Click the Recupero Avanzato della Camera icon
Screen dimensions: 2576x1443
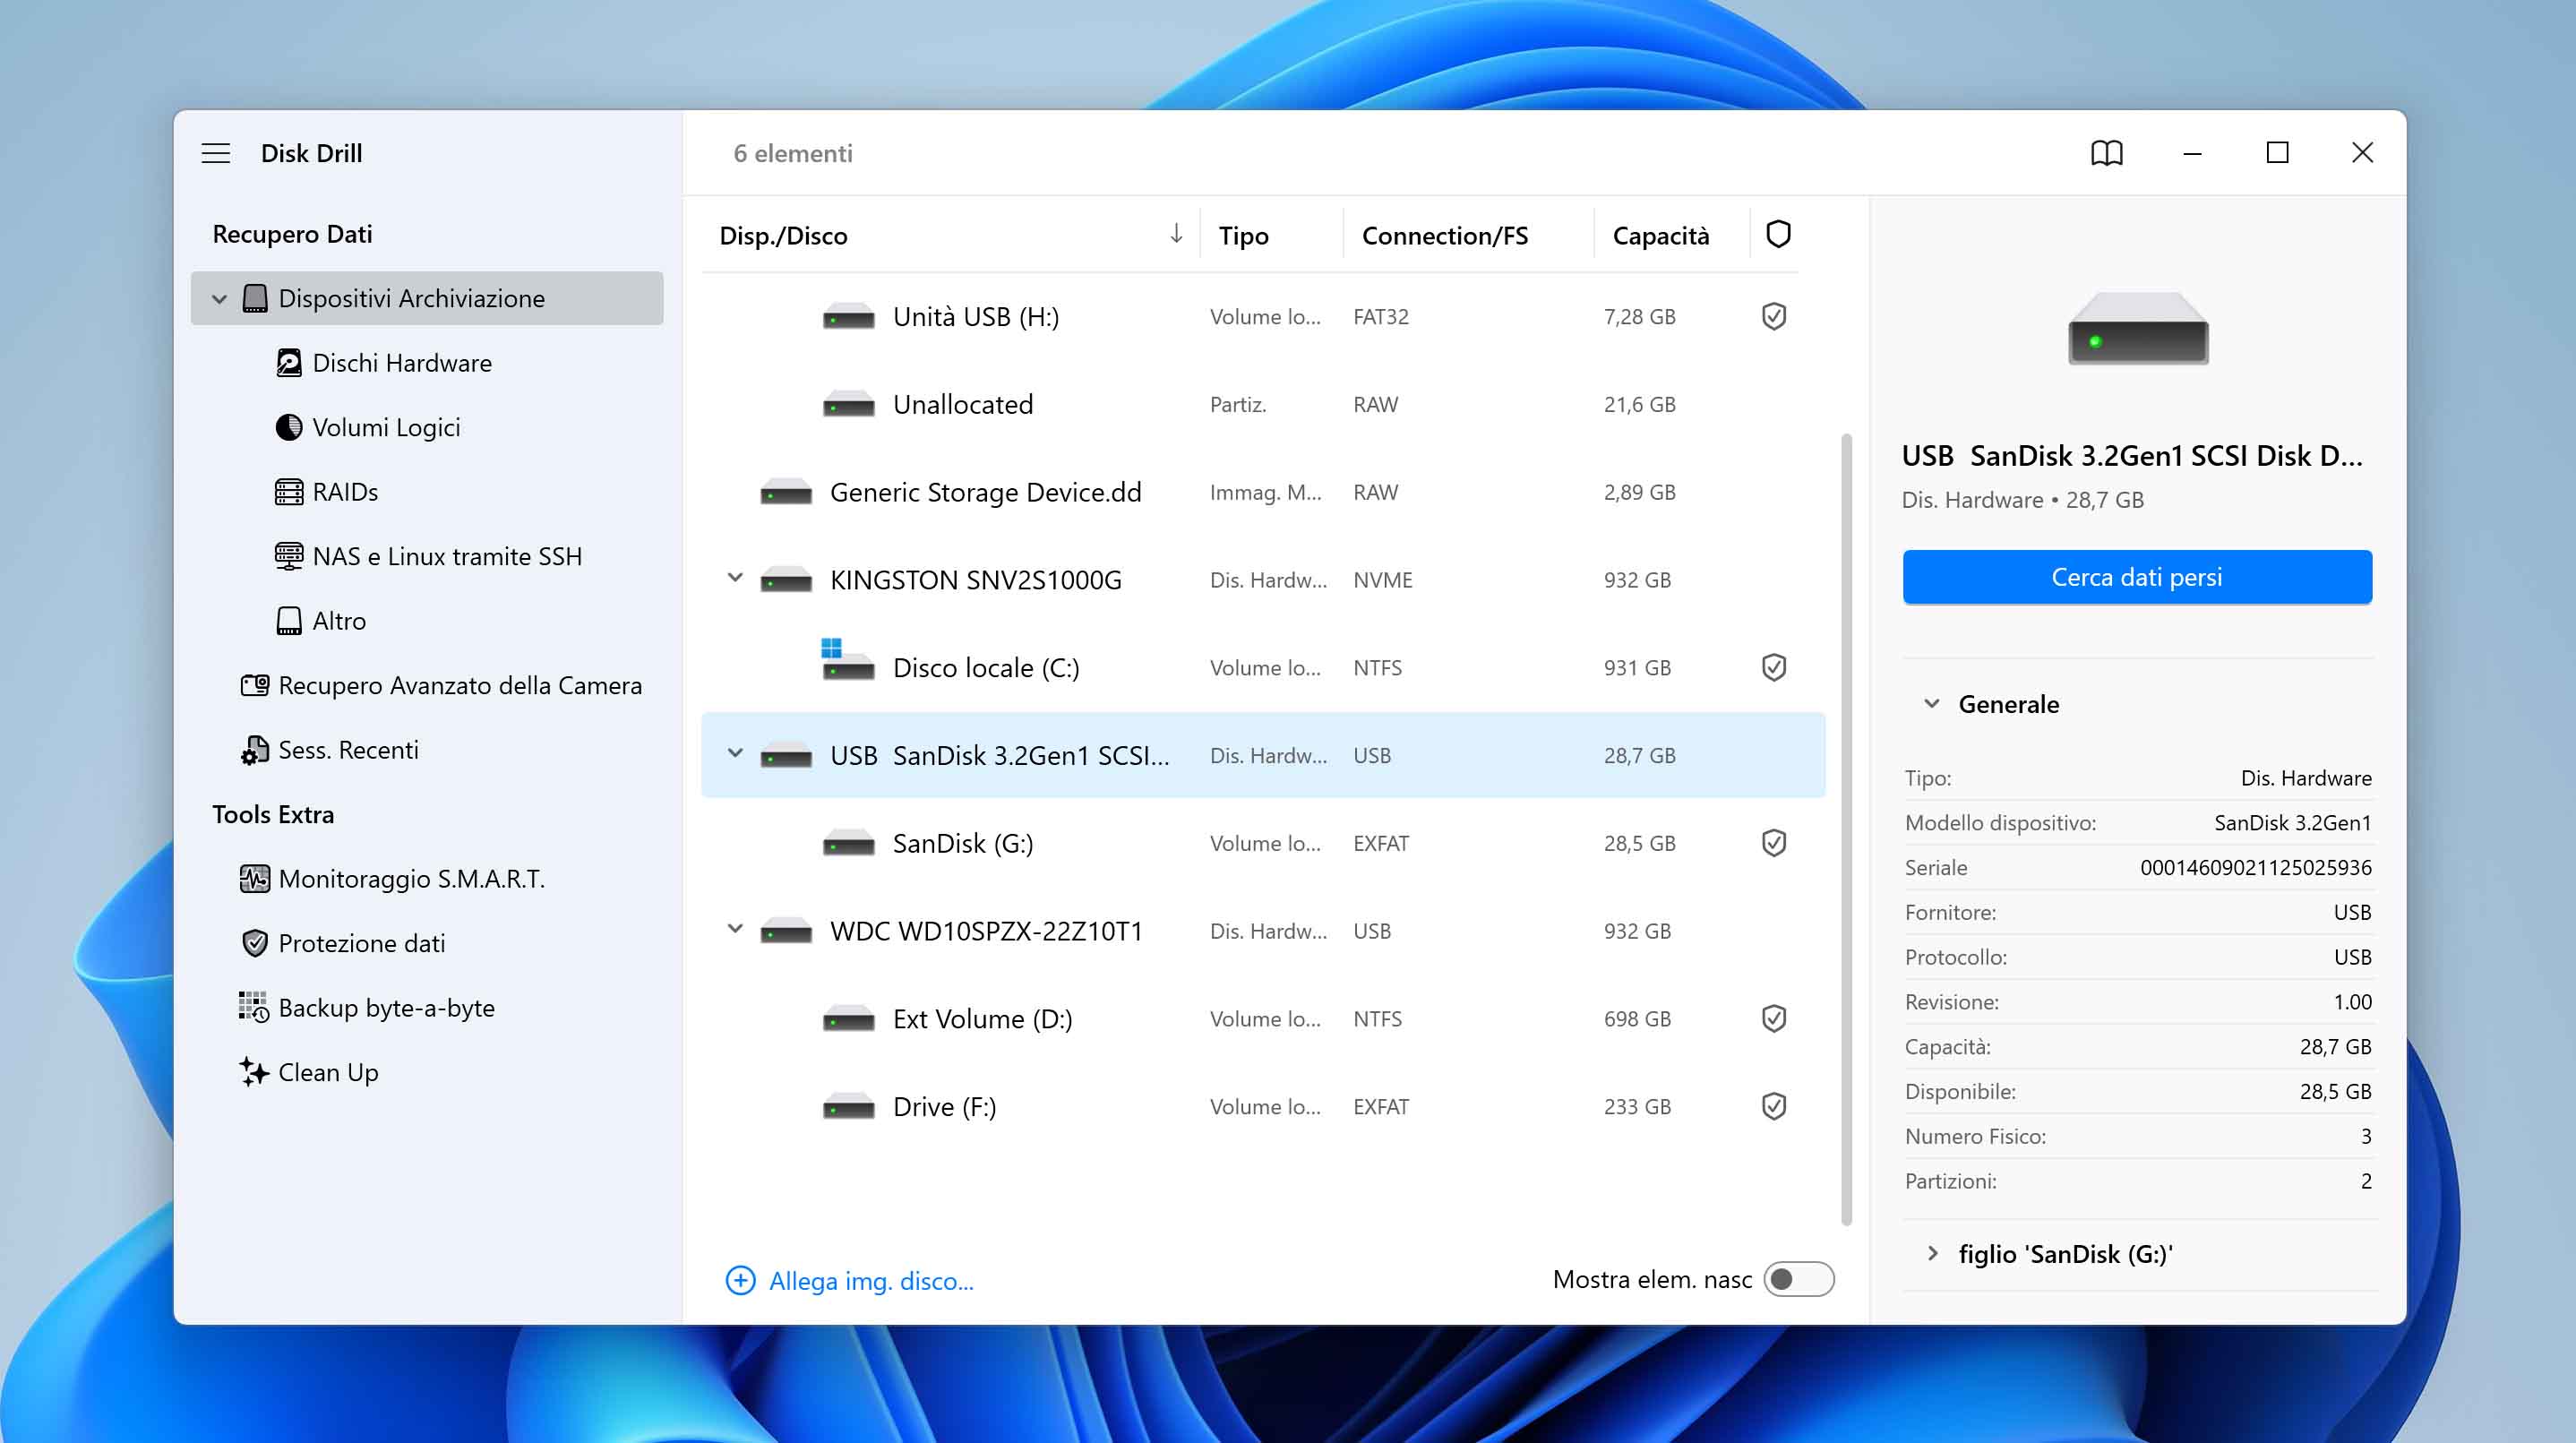click(x=255, y=685)
